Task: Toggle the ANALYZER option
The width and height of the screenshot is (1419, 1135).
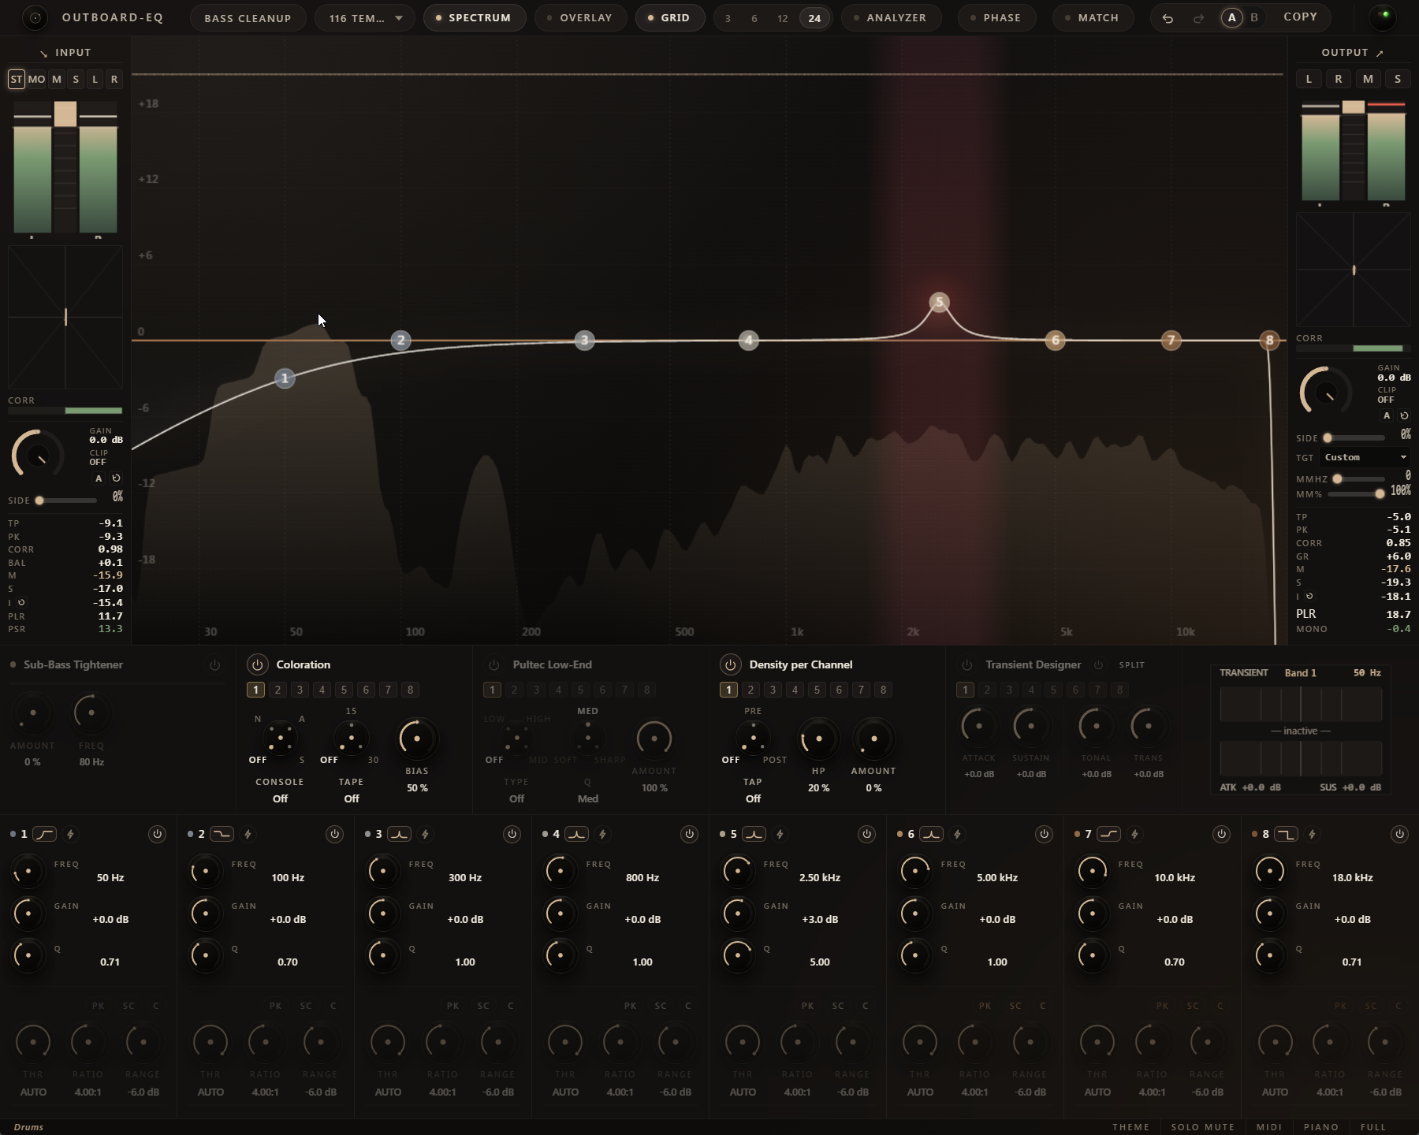Action: coord(891,17)
